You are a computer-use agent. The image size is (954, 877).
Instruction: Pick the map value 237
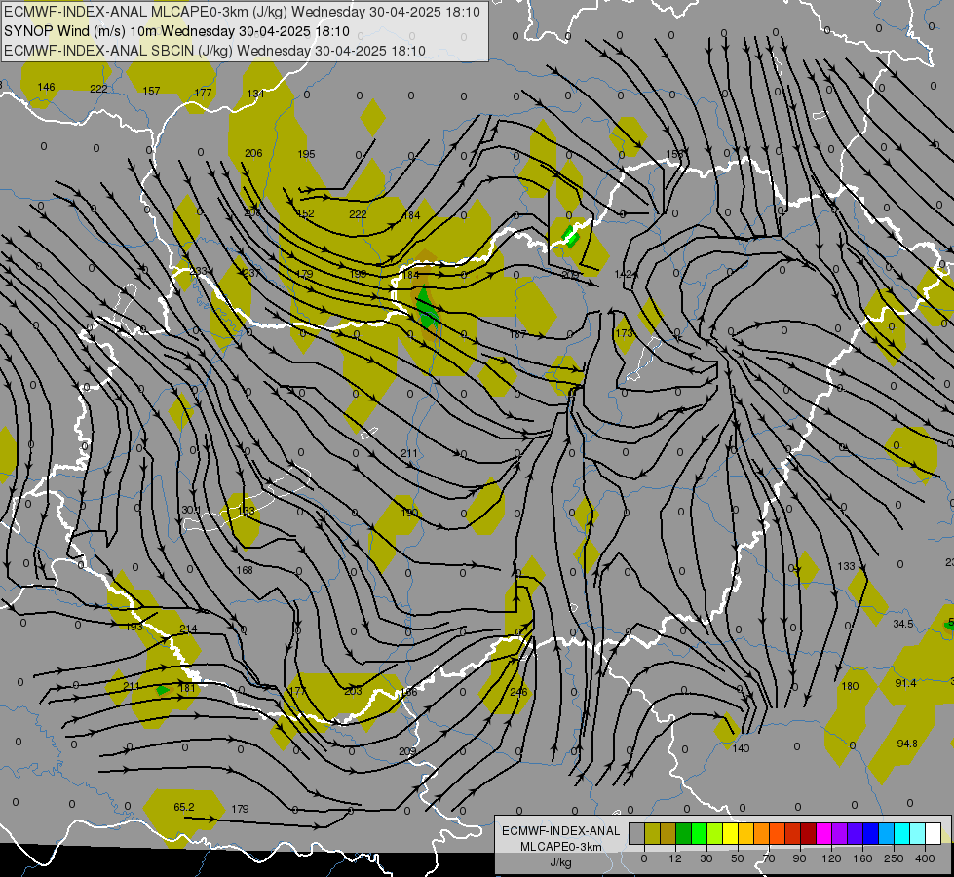[x=251, y=273]
